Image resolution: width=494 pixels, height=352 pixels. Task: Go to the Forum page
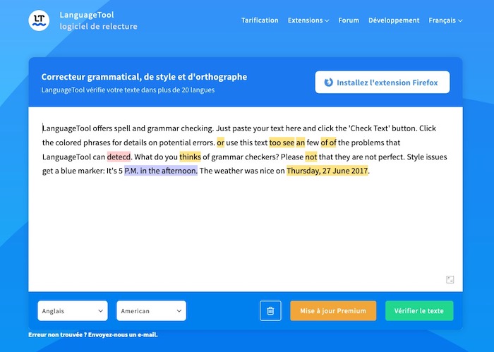[x=349, y=20]
